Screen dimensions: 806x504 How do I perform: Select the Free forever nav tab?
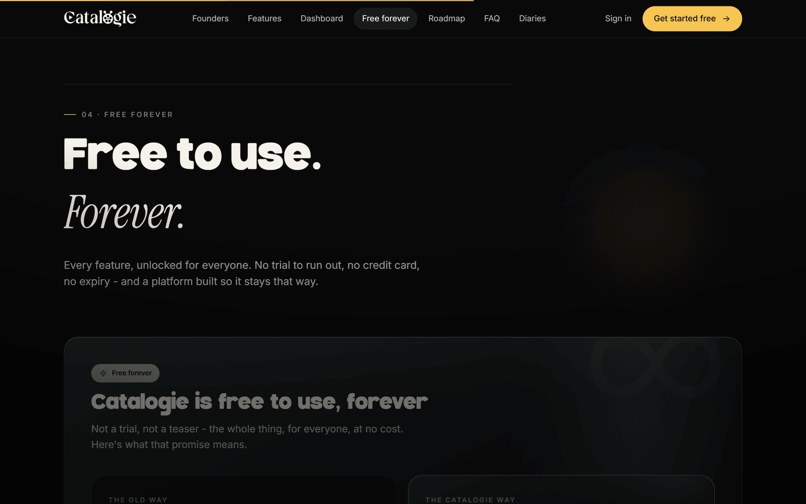pyautogui.click(x=386, y=19)
